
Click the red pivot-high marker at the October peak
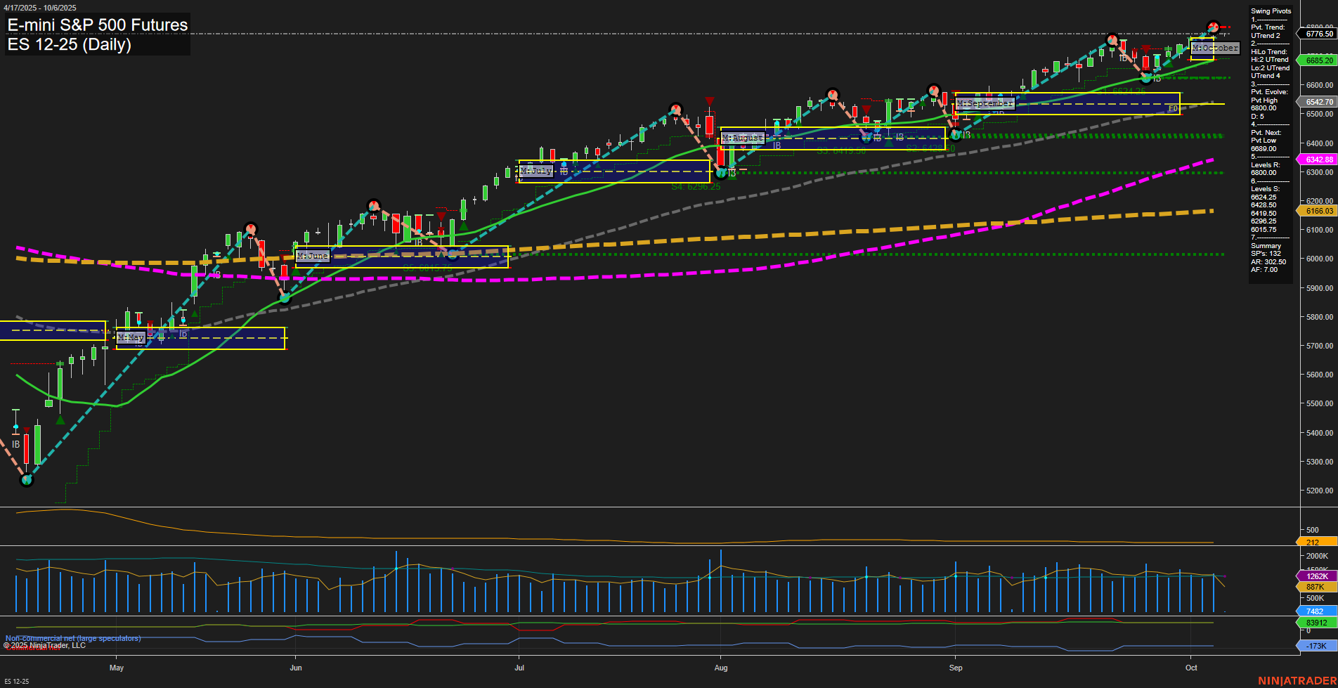tap(1212, 26)
